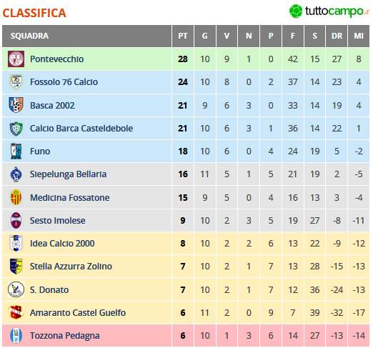This screenshot has width=373, height=348.
Task: Open the Idea Calcio 2000 team link
Action: pyautogui.click(x=62, y=244)
